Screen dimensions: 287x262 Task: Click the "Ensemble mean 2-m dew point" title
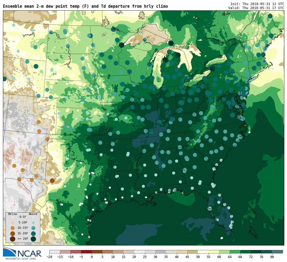(x=85, y=6)
